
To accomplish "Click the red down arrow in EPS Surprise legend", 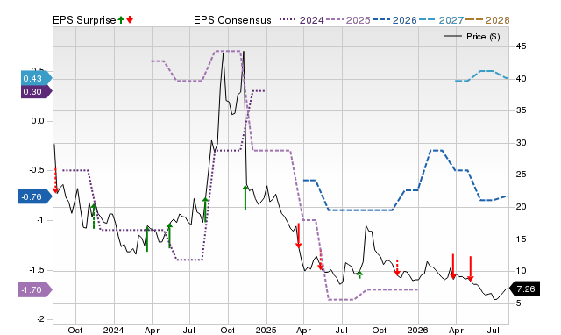I will coord(130,20).
